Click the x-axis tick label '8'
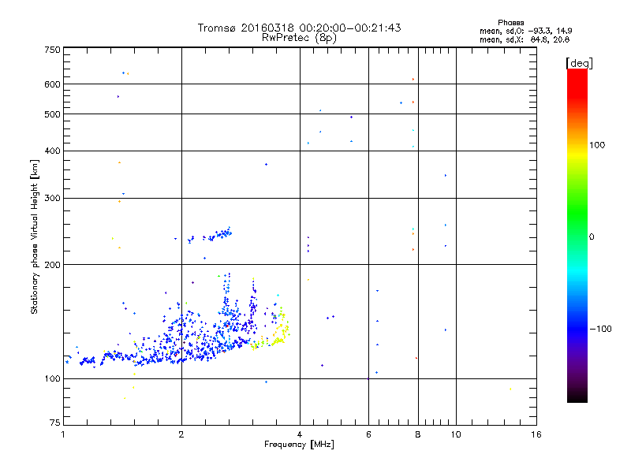 point(418,434)
